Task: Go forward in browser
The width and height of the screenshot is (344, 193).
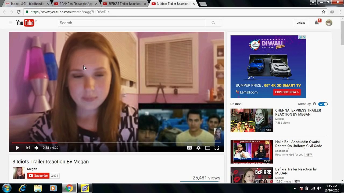Action: pyautogui.click(x=12, y=12)
